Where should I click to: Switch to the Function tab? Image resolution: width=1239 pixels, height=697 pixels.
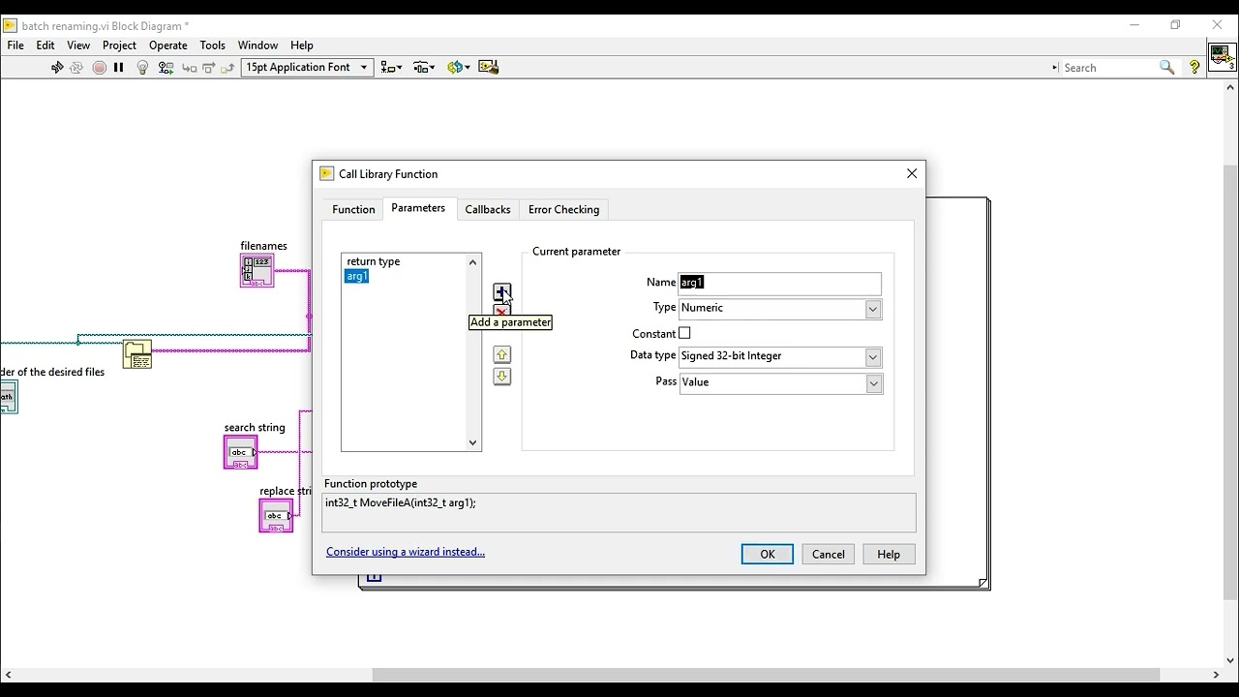[x=353, y=210]
